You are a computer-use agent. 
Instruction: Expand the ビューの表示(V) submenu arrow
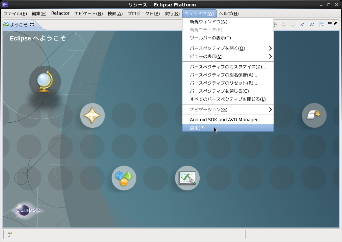pos(270,56)
